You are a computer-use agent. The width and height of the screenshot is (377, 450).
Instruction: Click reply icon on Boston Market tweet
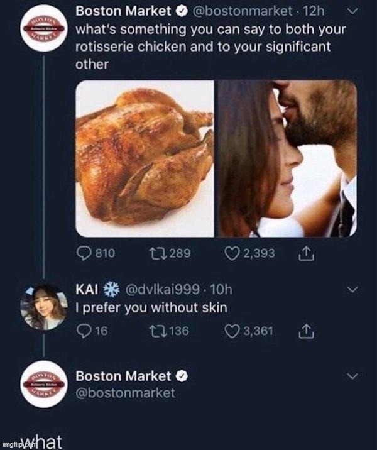pyautogui.click(x=84, y=253)
